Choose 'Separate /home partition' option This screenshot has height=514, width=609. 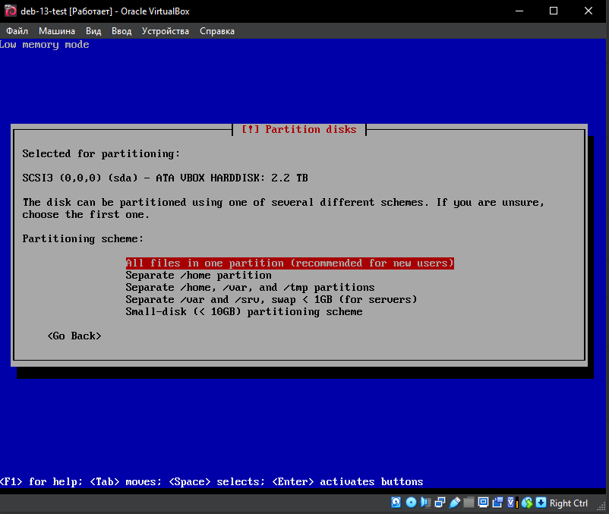click(x=198, y=276)
